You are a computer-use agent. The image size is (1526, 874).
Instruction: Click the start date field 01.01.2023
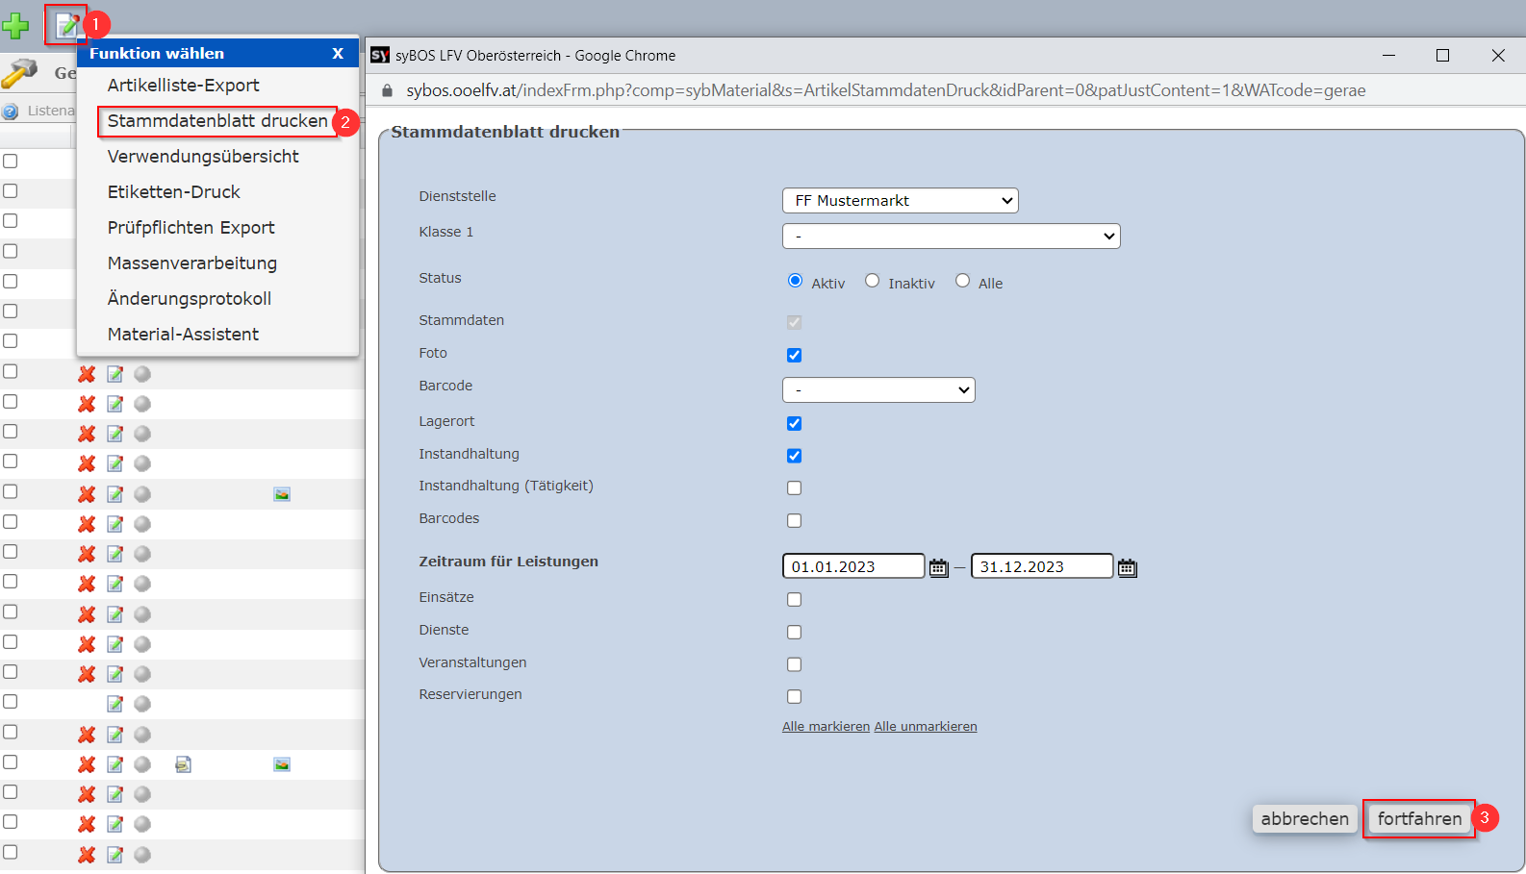click(853, 566)
